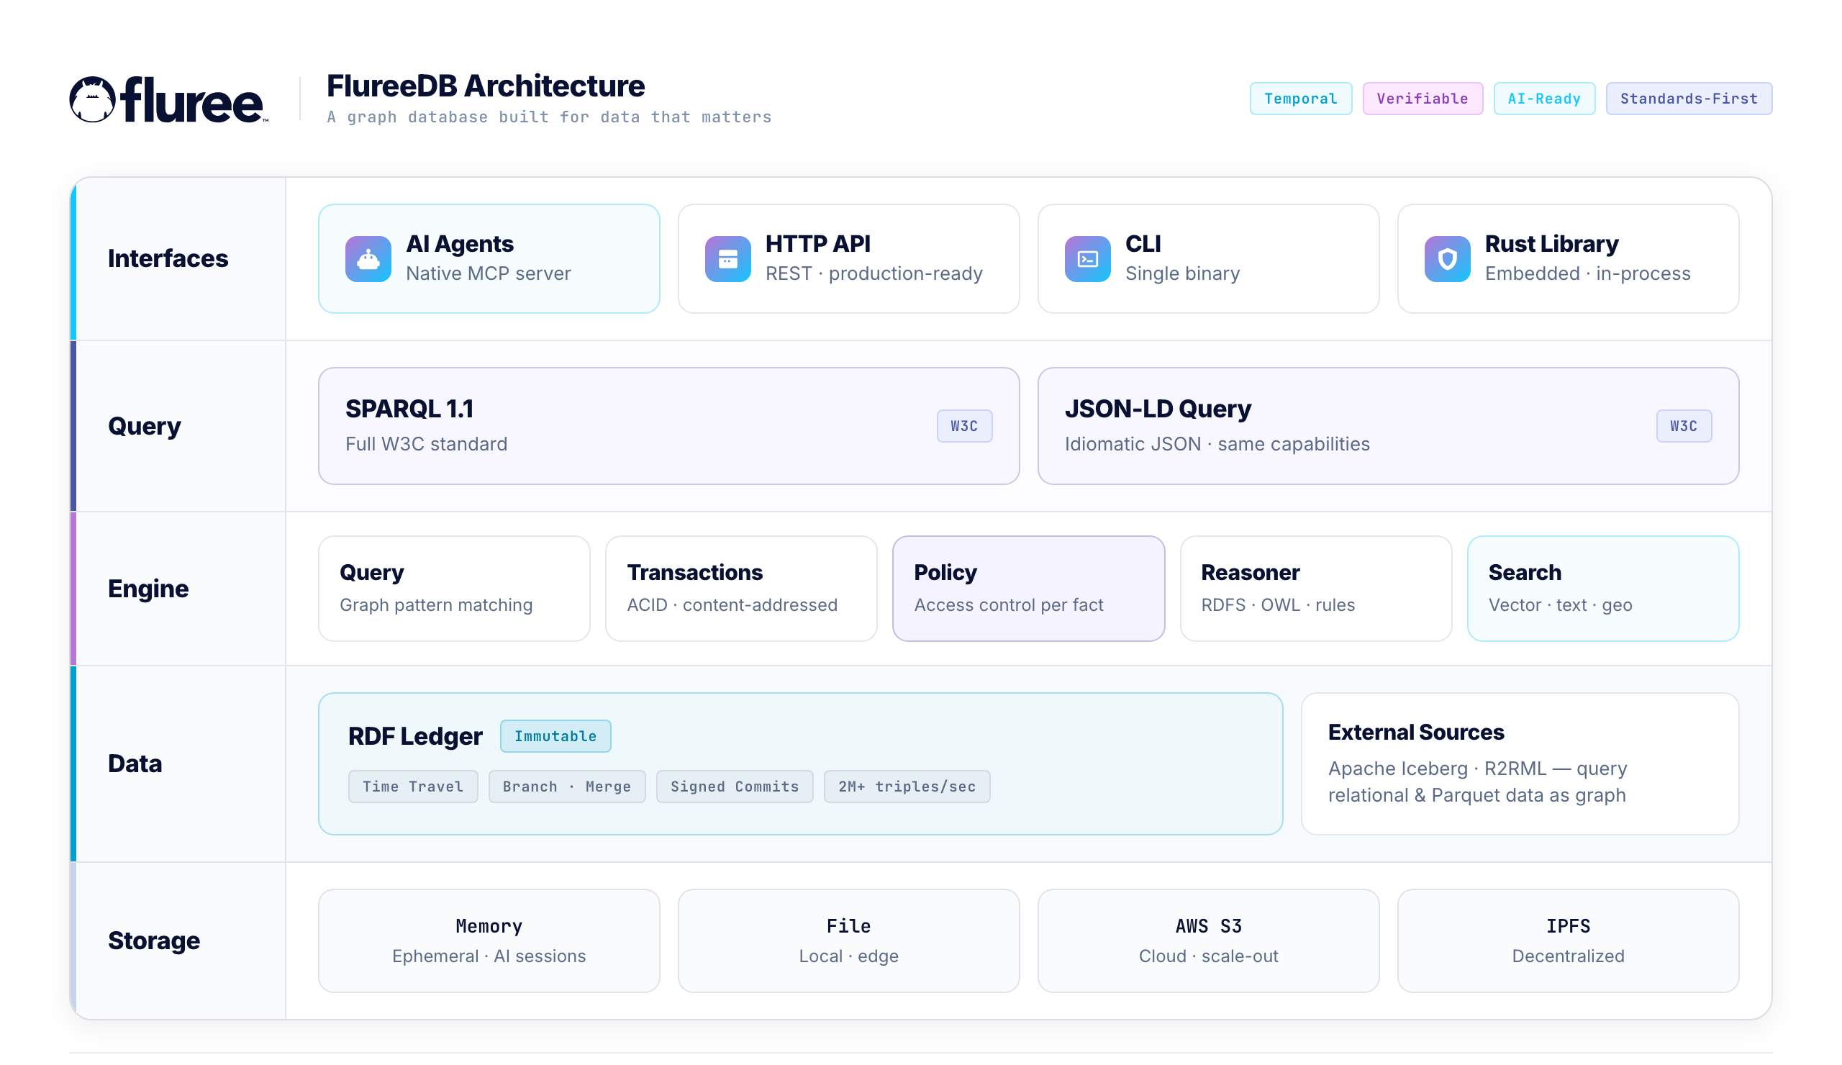1842x1065 pixels.
Task: Click the 'Embedded · in-process' text
Action: click(1587, 273)
